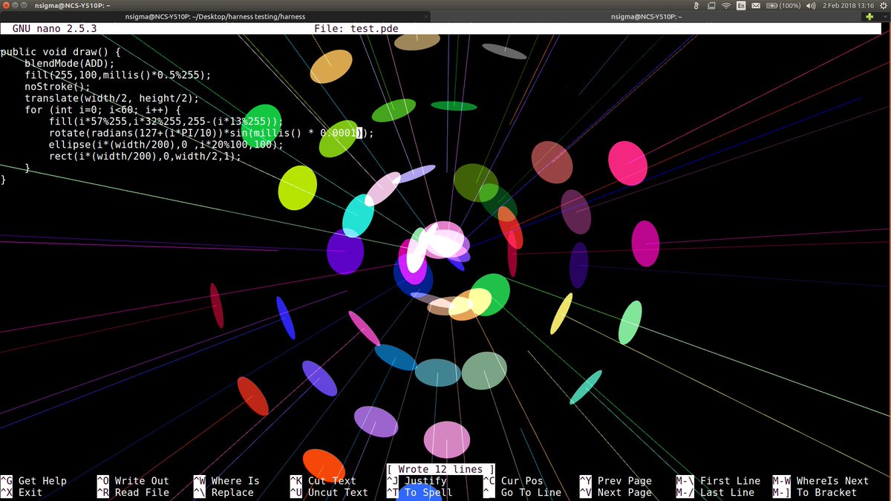891x501 pixels.
Task: Click the ^Y Prev Page shortcut label
Action: click(616, 481)
